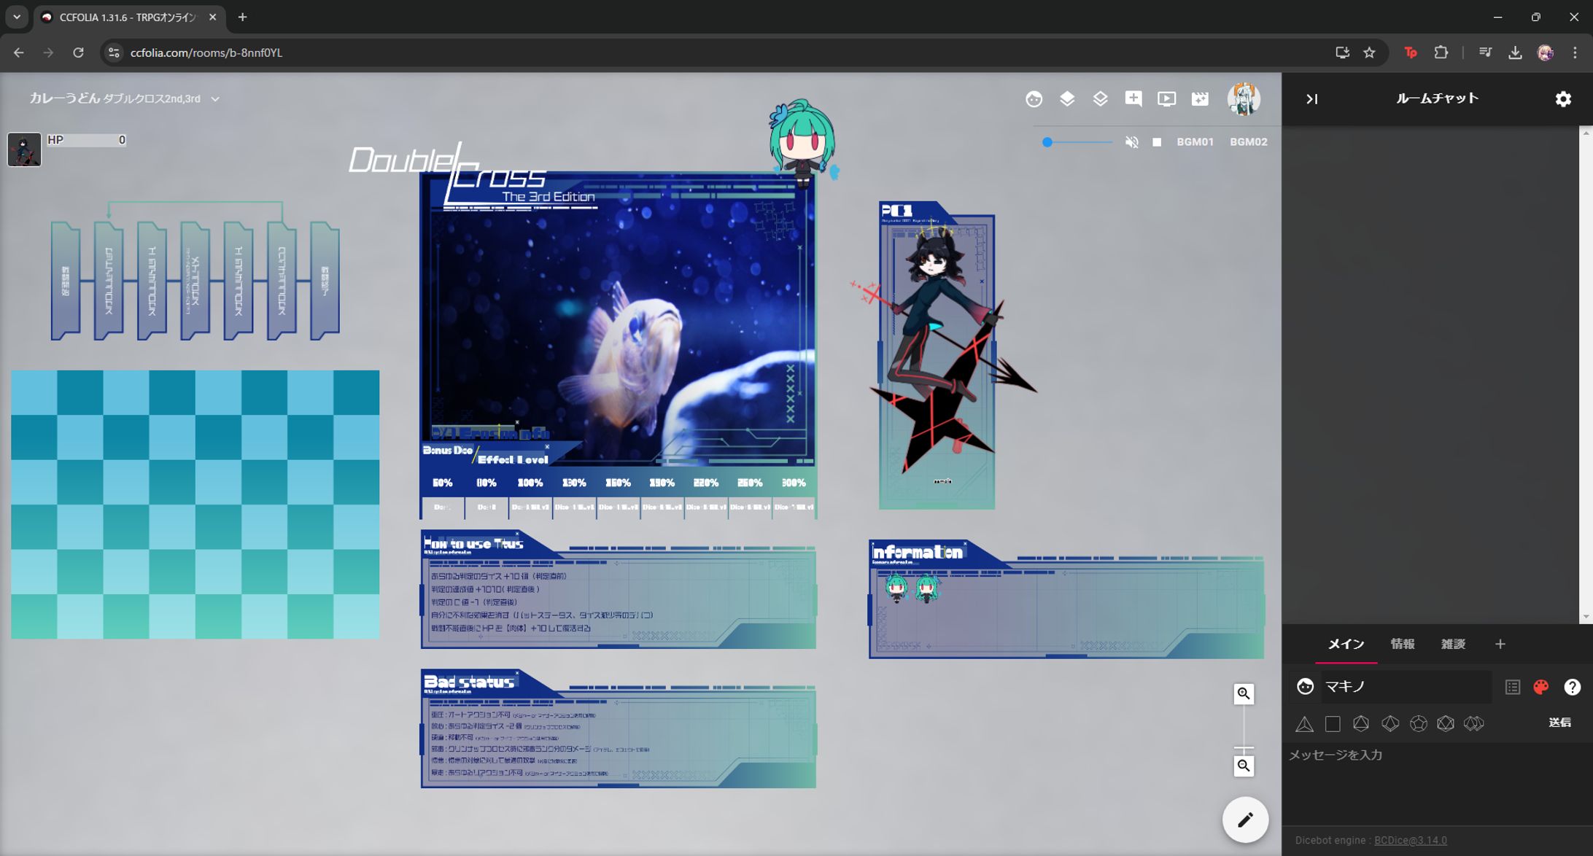This screenshot has width=1593, height=856.
Task: Adjust the BGM volume slider
Action: coord(1079,142)
